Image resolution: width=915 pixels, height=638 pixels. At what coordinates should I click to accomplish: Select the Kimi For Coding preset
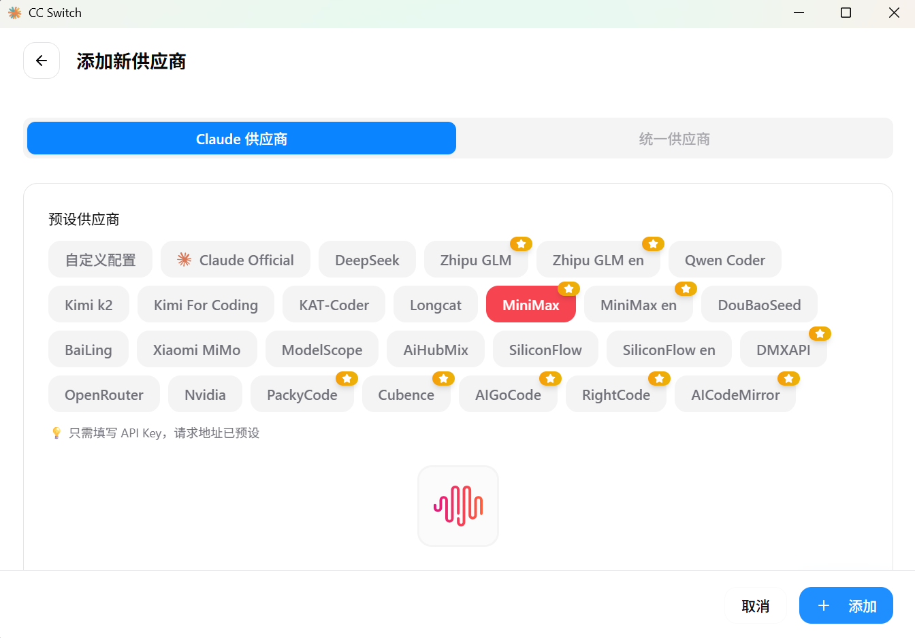206,304
